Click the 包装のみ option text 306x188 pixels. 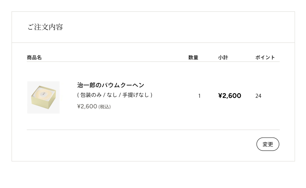[90, 95]
